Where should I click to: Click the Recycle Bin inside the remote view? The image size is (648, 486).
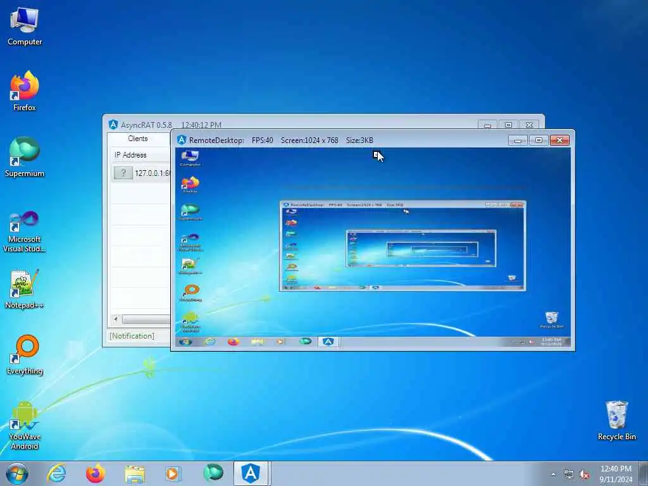pyautogui.click(x=552, y=320)
